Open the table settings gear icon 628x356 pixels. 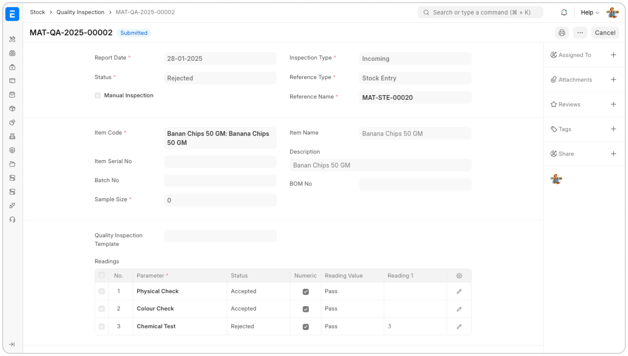[x=459, y=276]
